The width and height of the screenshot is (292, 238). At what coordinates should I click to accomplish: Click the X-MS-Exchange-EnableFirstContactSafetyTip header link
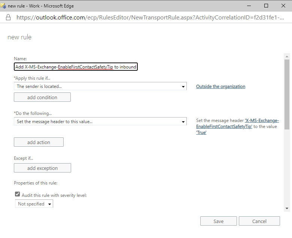click(x=238, y=123)
